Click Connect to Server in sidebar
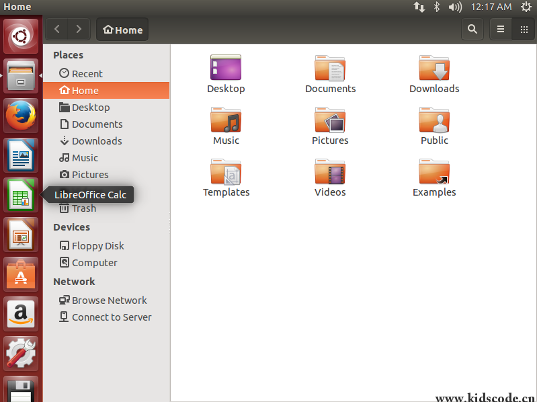This screenshot has height=402, width=537. click(106, 317)
